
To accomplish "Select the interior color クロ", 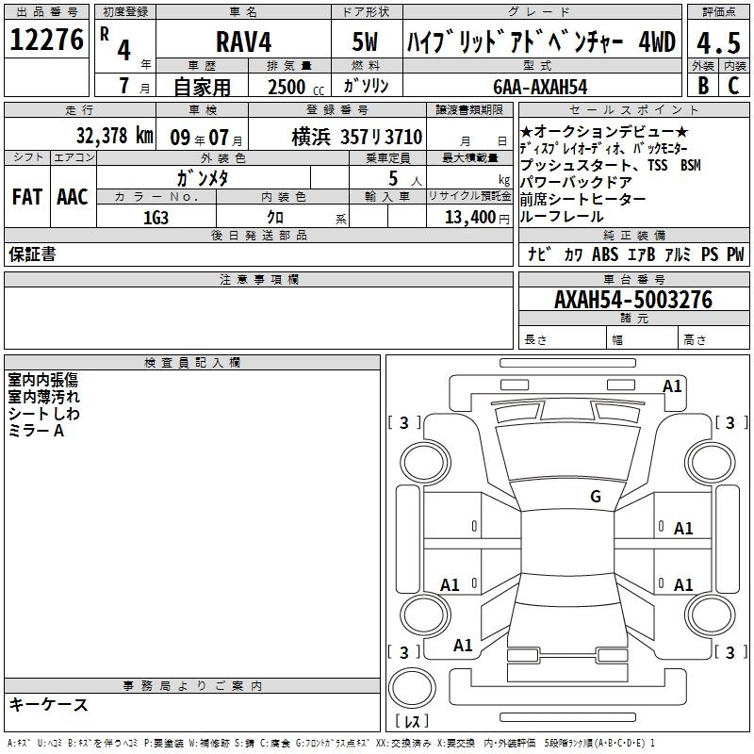I will [x=275, y=218].
